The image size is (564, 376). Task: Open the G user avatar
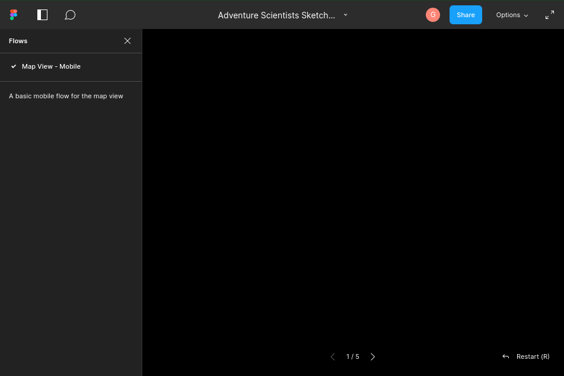433,15
